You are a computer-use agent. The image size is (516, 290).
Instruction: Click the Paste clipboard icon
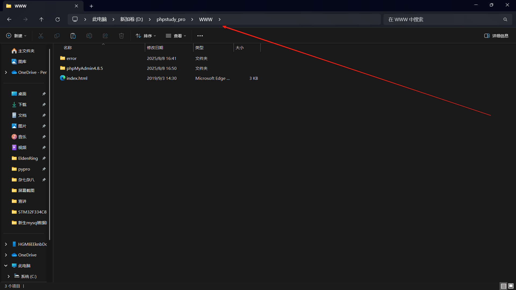point(73,36)
